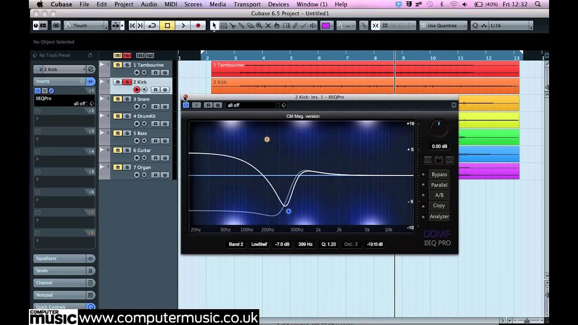578x325 pixels.
Task: Select the Draw pencil tool
Action: click(295, 26)
